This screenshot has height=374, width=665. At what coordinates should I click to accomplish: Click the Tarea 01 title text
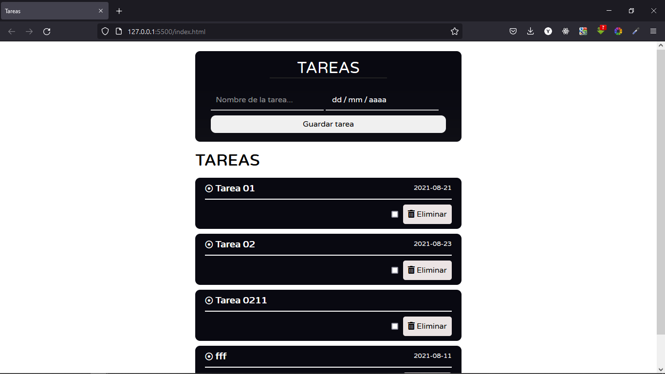click(235, 188)
